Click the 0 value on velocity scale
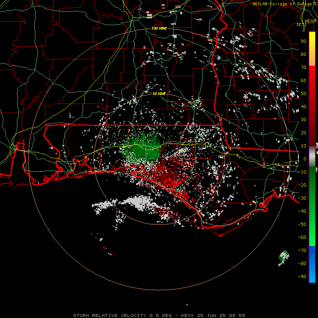 [x=305, y=159]
